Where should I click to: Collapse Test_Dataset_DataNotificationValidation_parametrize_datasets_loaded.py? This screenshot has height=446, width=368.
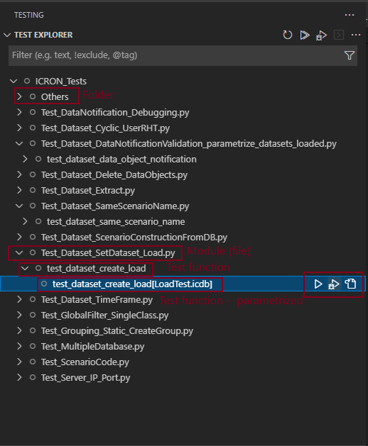tap(19, 144)
